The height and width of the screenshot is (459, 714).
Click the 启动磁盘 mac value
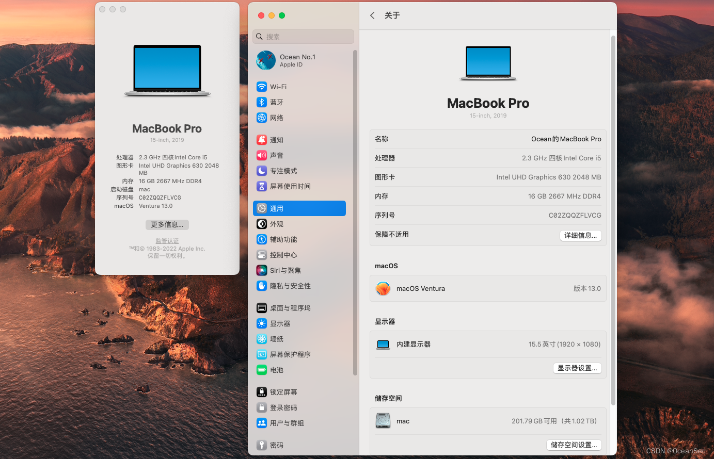tap(145, 189)
